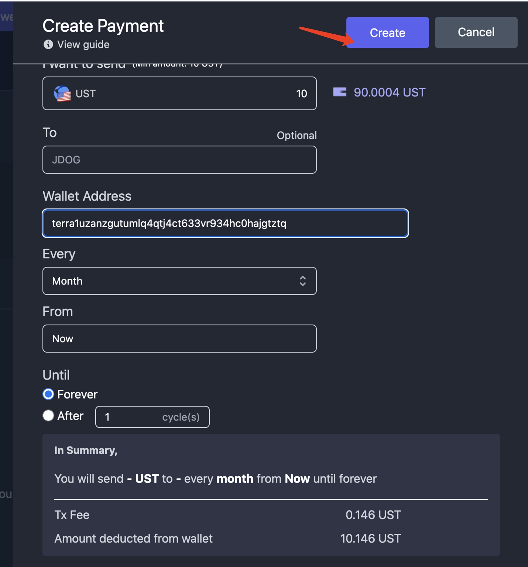Click the Tx Fee 0.146 UST value

[x=373, y=515]
